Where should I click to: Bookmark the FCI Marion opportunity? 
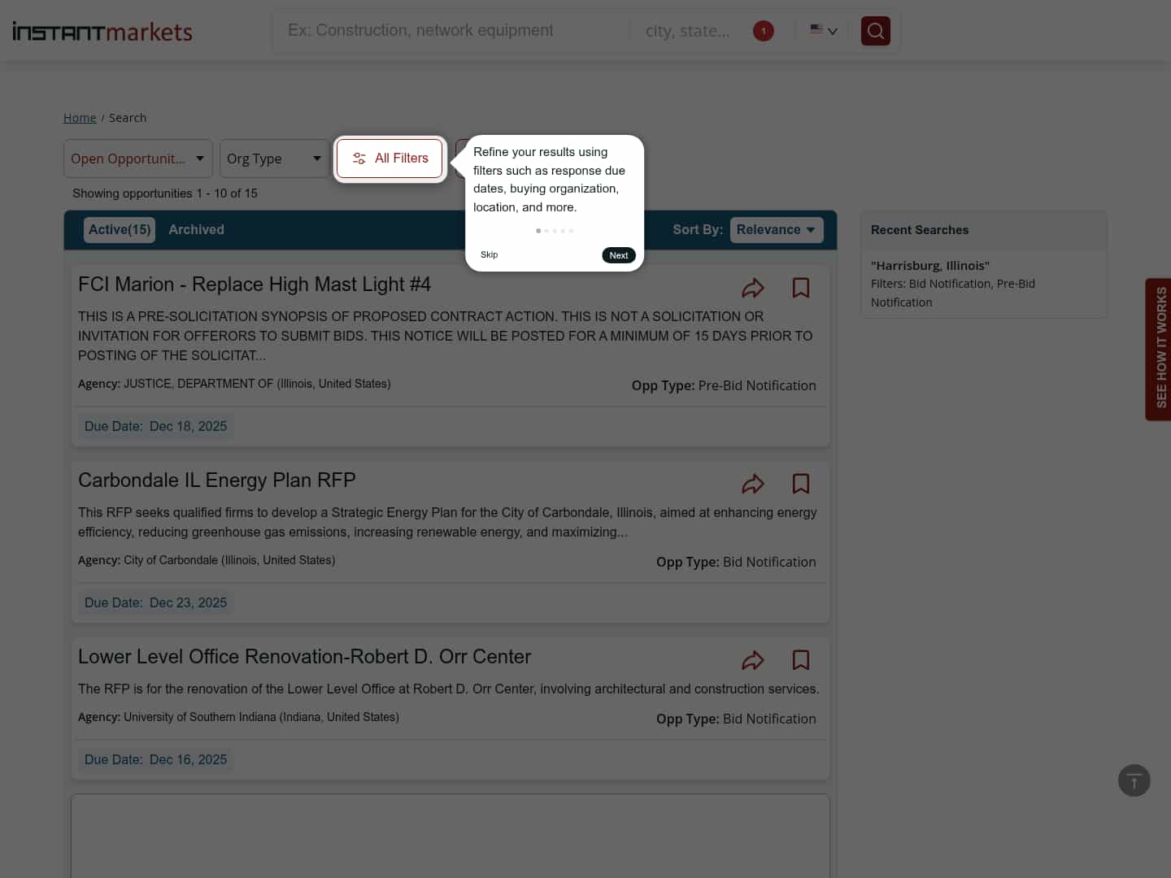pyautogui.click(x=800, y=288)
